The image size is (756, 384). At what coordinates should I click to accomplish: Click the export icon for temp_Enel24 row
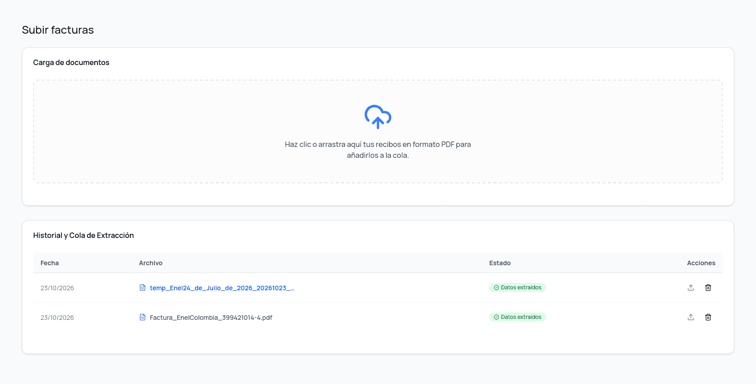(691, 288)
